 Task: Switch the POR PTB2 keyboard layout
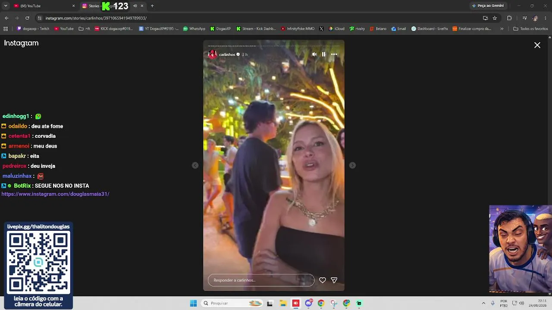click(x=504, y=303)
